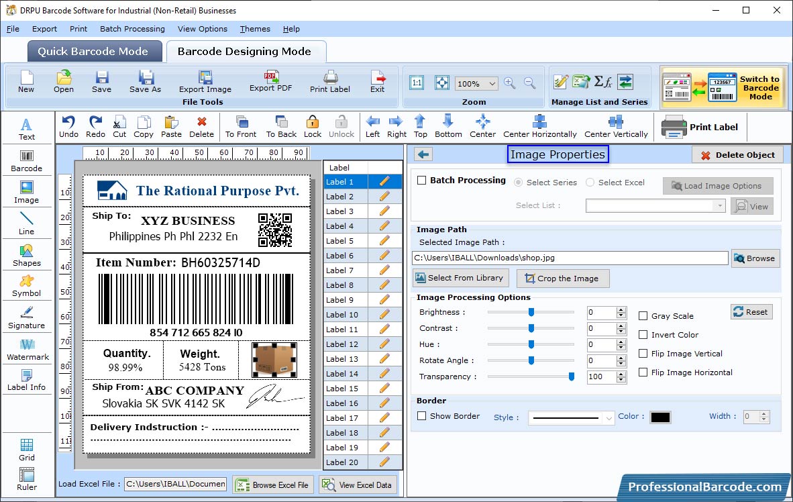Align object to Left
Screen dimensions: 793x502
373,127
